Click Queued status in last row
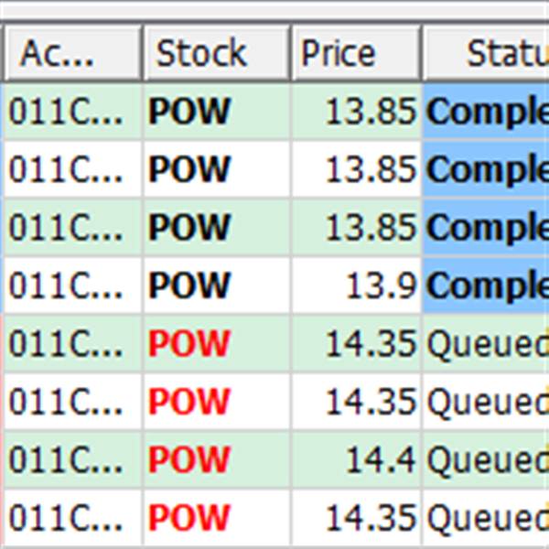 [x=486, y=518]
